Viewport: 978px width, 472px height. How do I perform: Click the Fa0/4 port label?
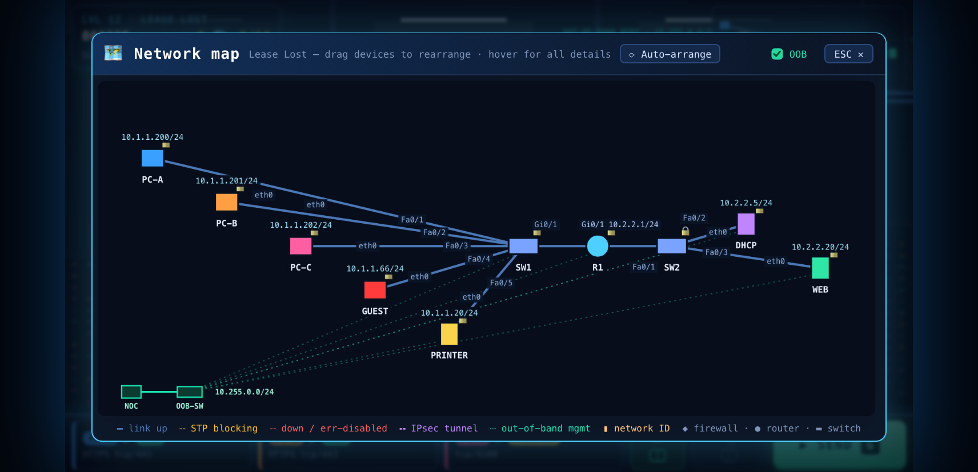click(x=479, y=259)
